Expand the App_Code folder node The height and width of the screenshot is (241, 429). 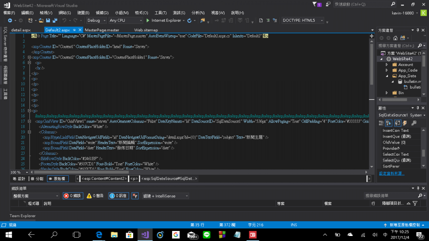click(x=387, y=70)
